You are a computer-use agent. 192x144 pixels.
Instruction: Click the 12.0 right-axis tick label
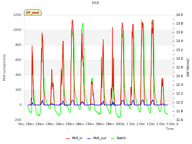tap(179, 102)
